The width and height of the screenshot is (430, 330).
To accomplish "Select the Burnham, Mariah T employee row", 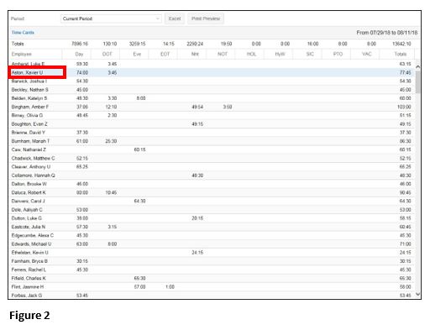I will click(x=212, y=141).
